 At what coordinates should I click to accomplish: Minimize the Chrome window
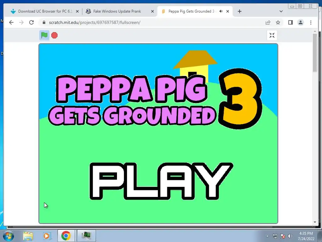(292, 6)
